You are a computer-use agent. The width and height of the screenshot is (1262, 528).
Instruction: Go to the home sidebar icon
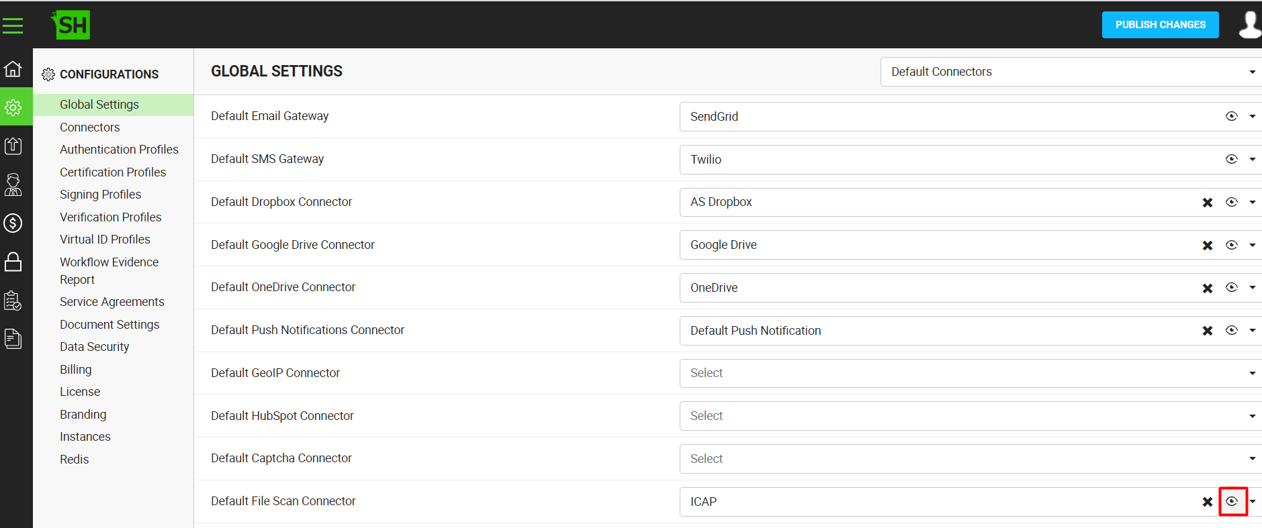pyautogui.click(x=13, y=68)
